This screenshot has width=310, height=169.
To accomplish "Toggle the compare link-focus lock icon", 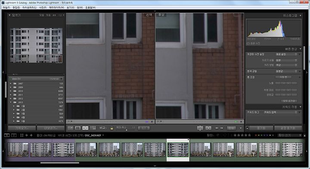I will (x=112, y=128).
